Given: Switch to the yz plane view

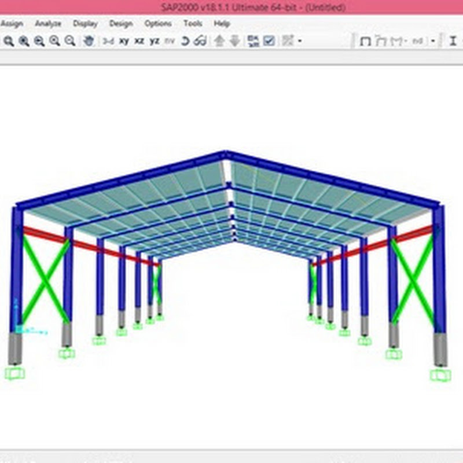Looking at the screenshot, I should click(x=155, y=41).
